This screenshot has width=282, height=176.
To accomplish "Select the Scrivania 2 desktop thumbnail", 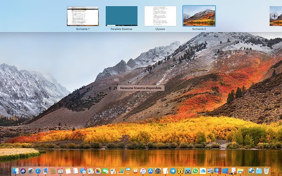I will point(199,16).
